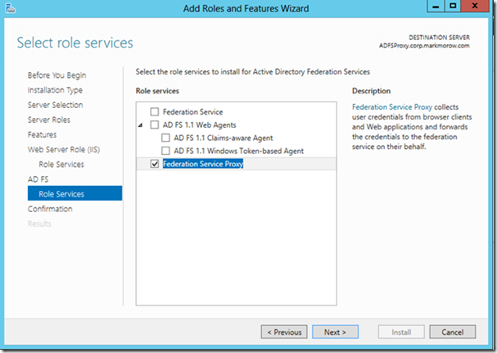
Task: Collapse the AD FS 1.1 Web Agents tree node
Action: pyautogui.click(x=141, y=124)
